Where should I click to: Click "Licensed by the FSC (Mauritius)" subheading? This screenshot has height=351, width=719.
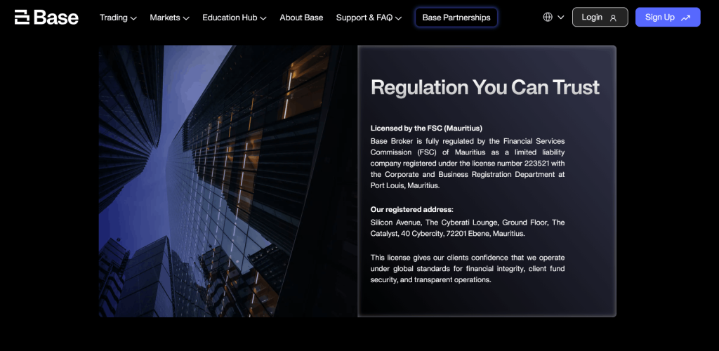426,128
